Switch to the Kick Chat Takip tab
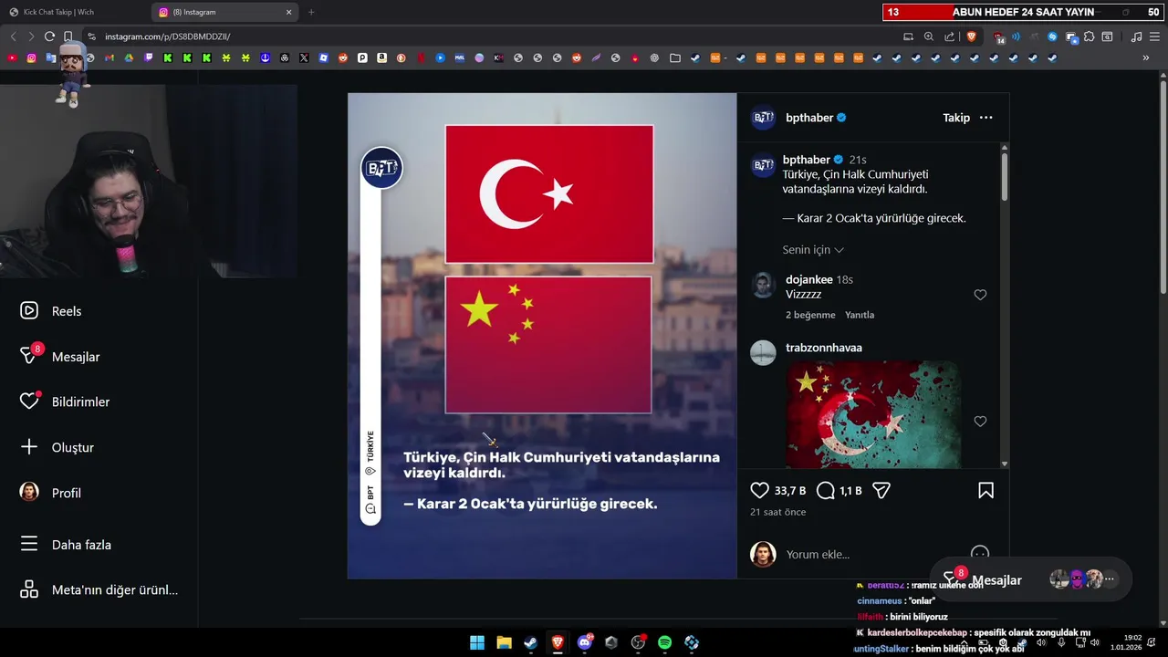The width and height of the screenshot is (1168, 657). [73, 12]
